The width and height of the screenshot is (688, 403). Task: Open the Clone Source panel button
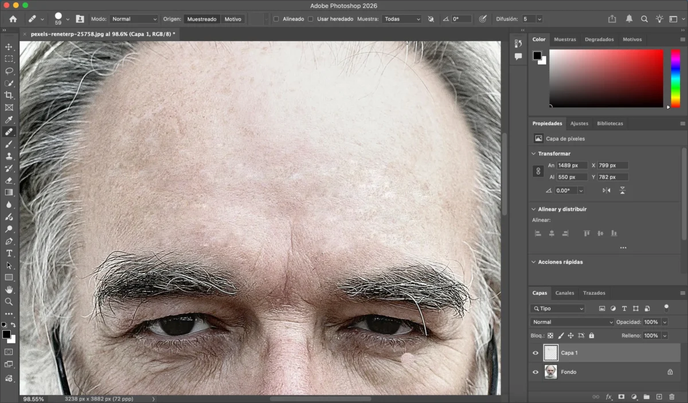coord(79,19)
